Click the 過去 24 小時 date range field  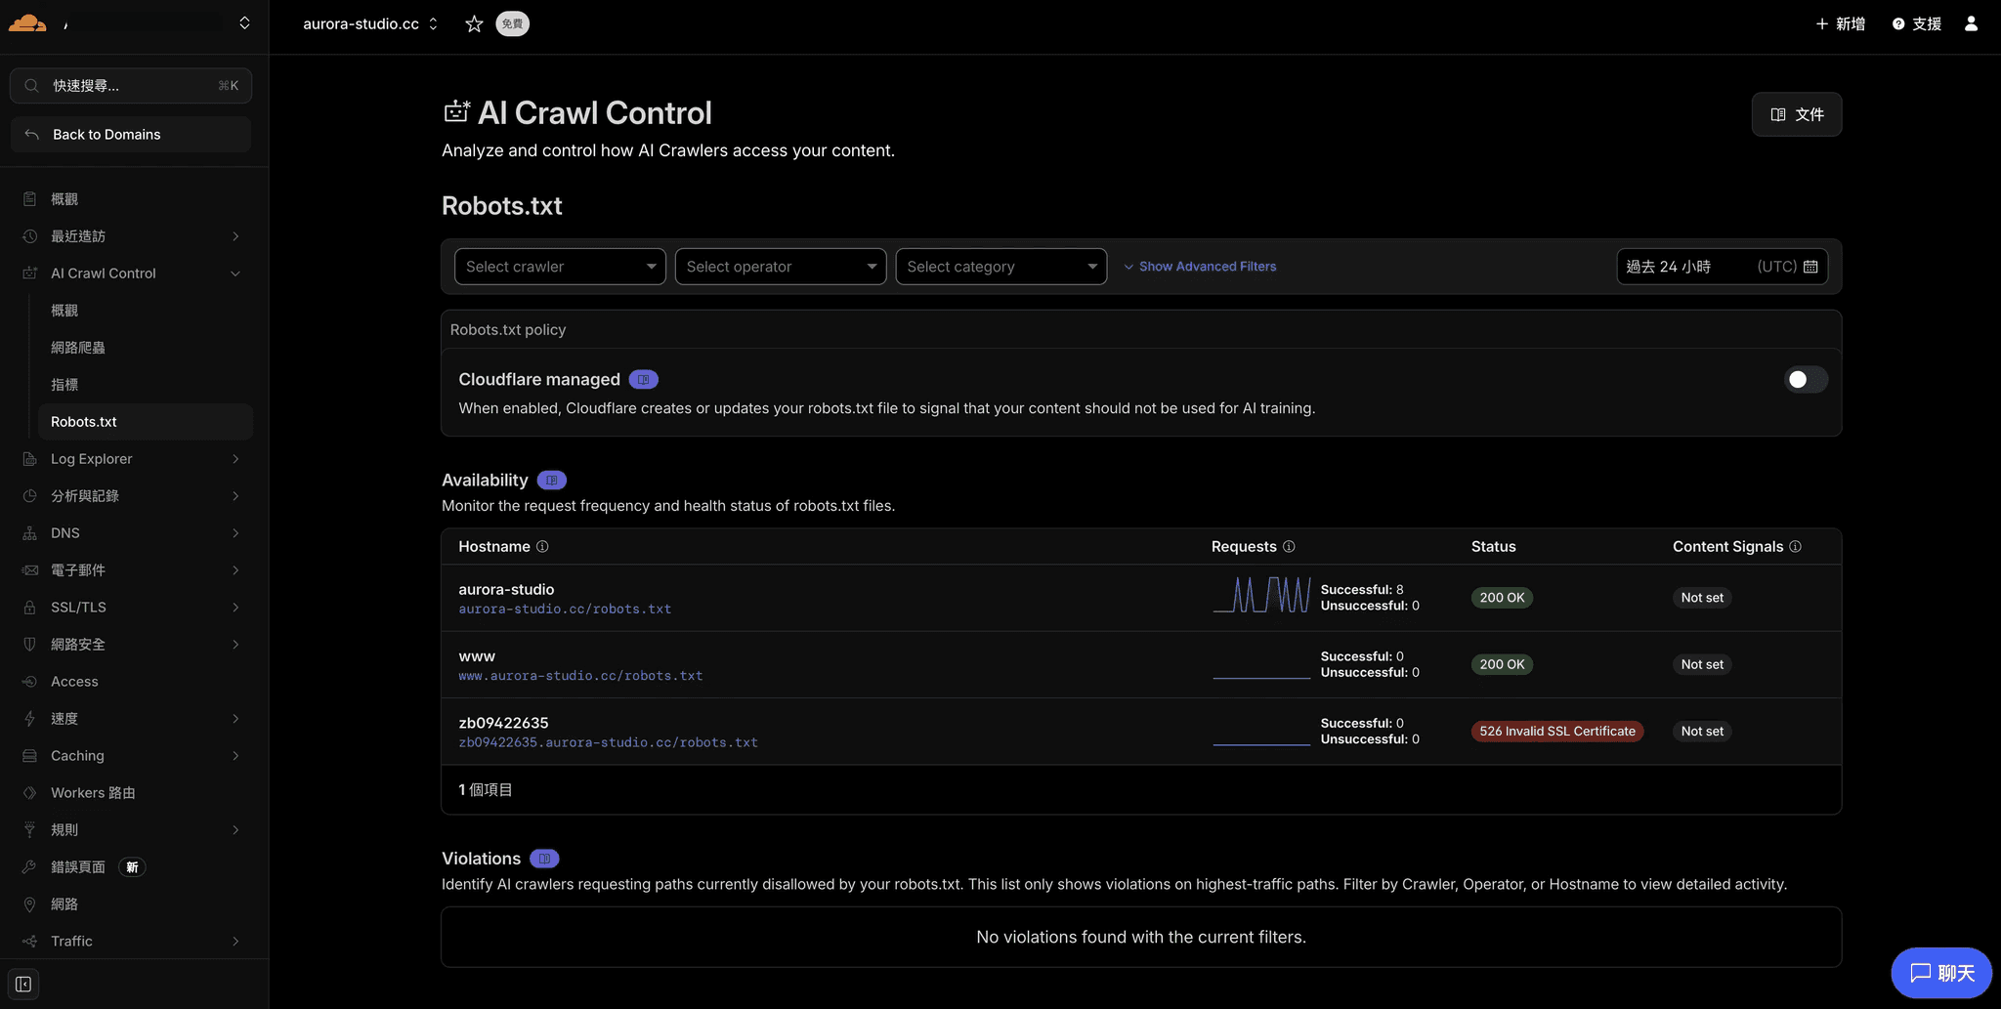tap(1722, 267)
